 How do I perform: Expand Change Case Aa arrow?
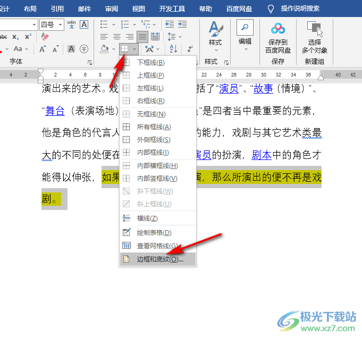[27, 49]
